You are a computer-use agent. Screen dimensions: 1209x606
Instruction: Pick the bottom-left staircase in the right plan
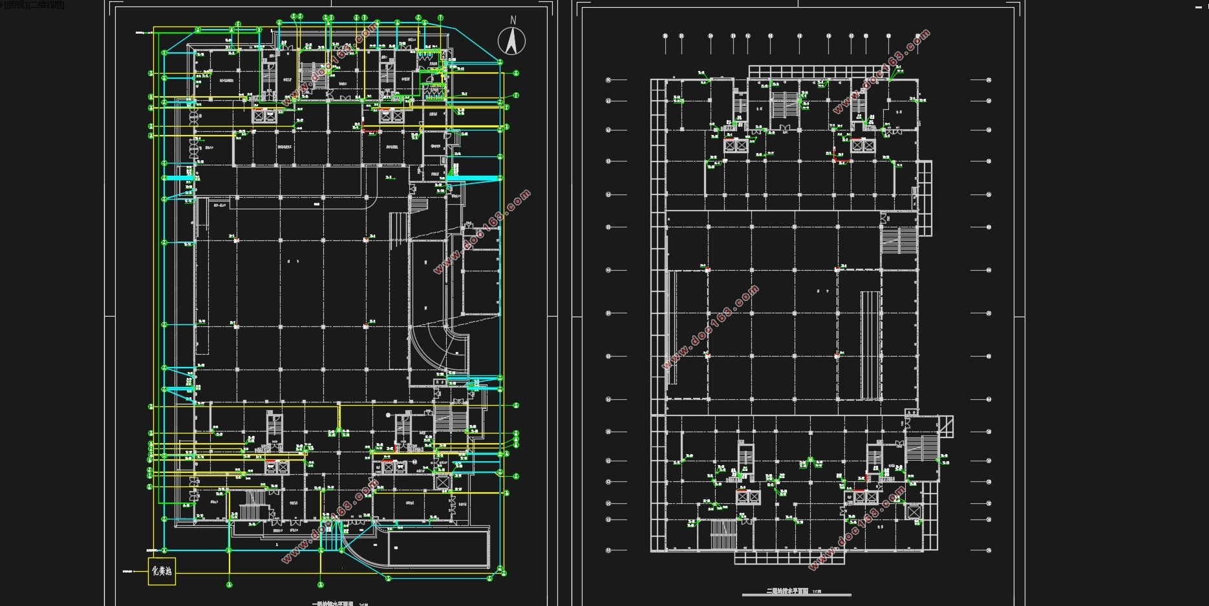pos(723,534)
